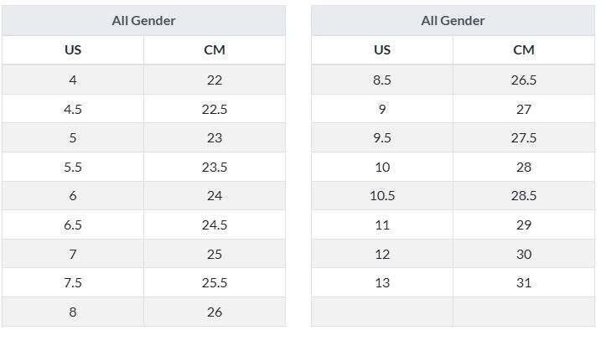
Task: Click the 26 CM cell
Action: [x=215, y=312]
